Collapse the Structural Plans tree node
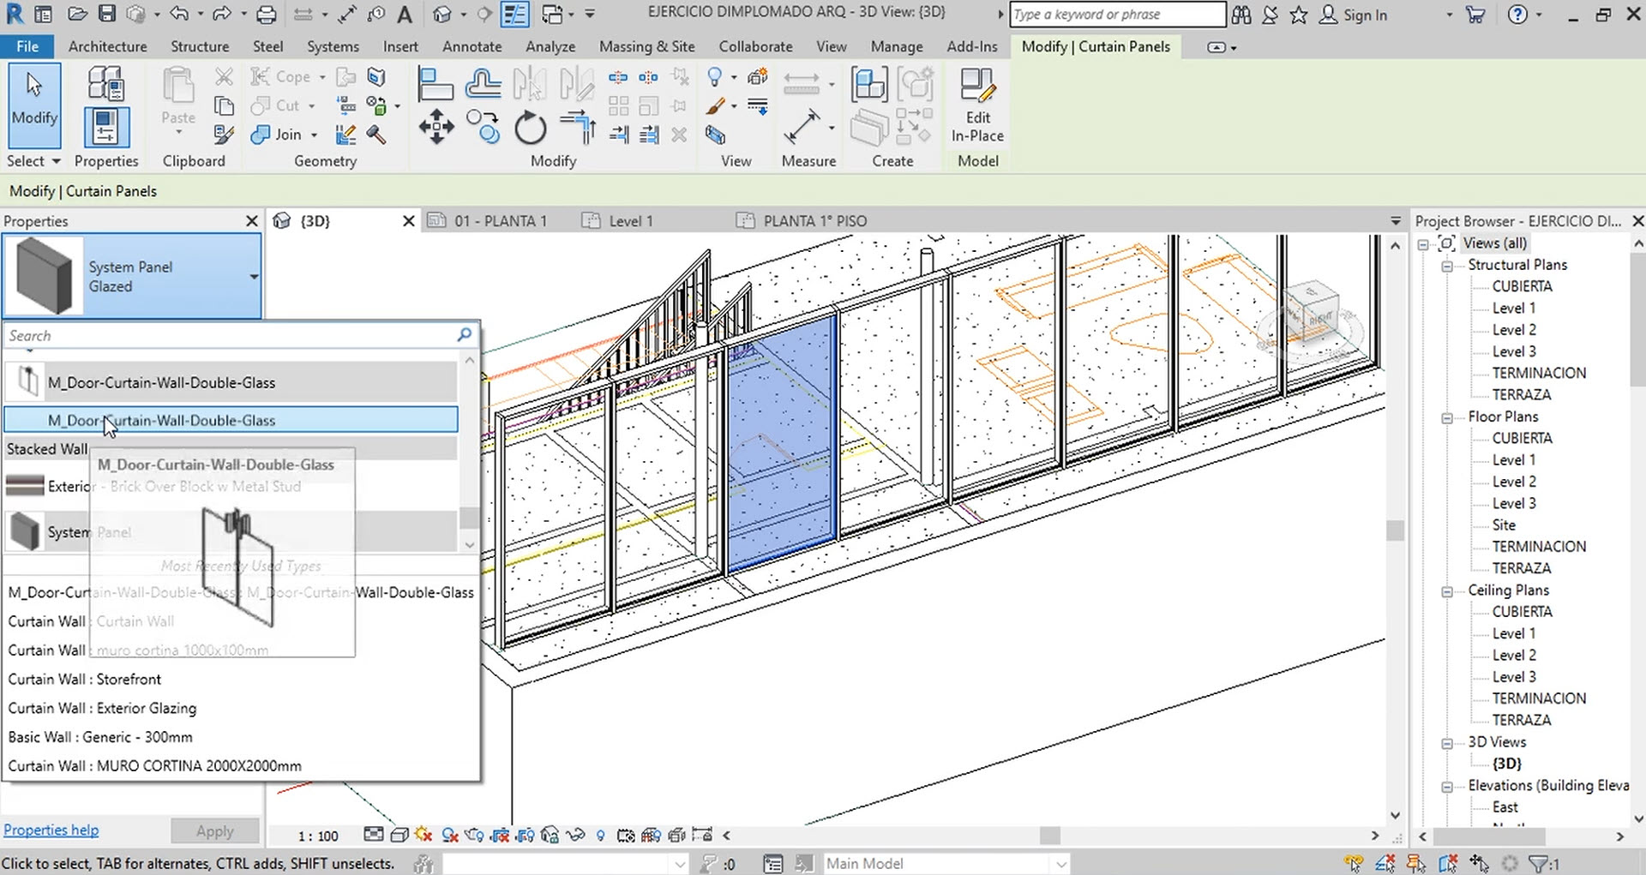 1447,266
